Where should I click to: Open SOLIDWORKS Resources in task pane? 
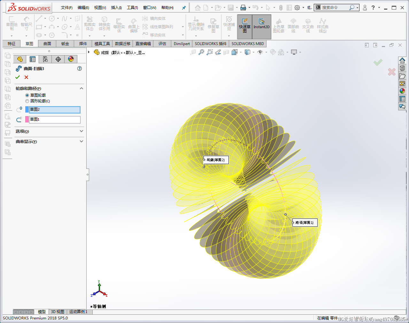[x=402, y=60]
